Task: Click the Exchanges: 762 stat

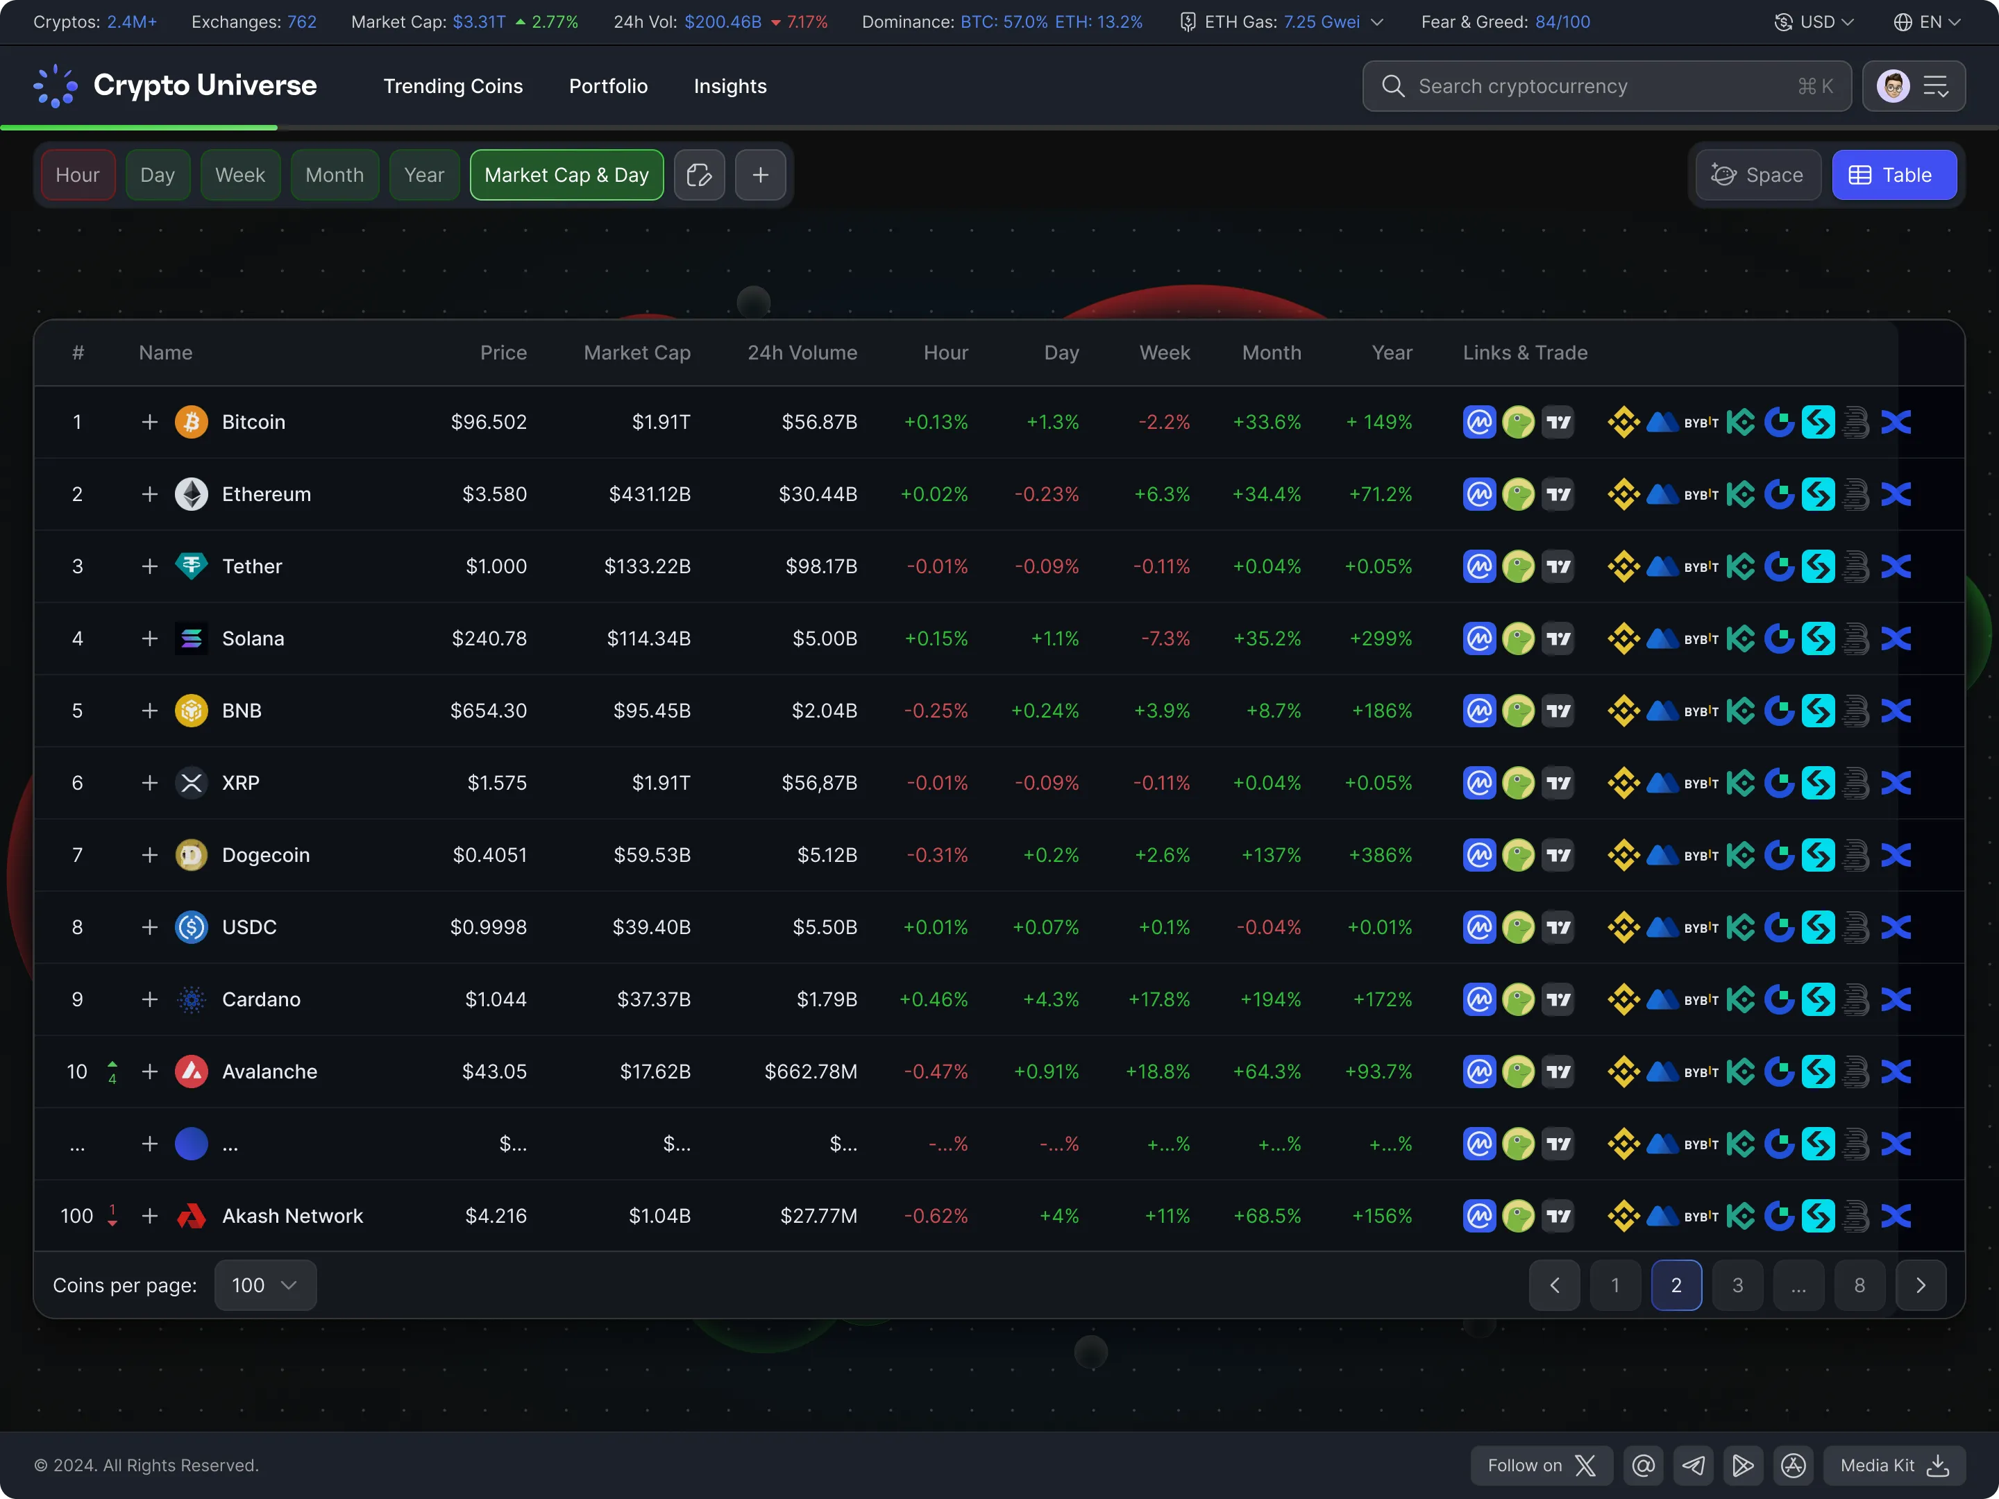Action: (x=254, y=22)
